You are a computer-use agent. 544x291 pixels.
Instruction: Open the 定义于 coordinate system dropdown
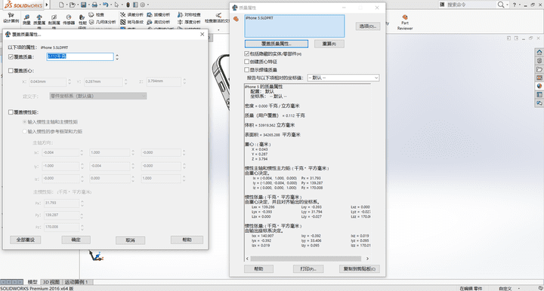97,96
